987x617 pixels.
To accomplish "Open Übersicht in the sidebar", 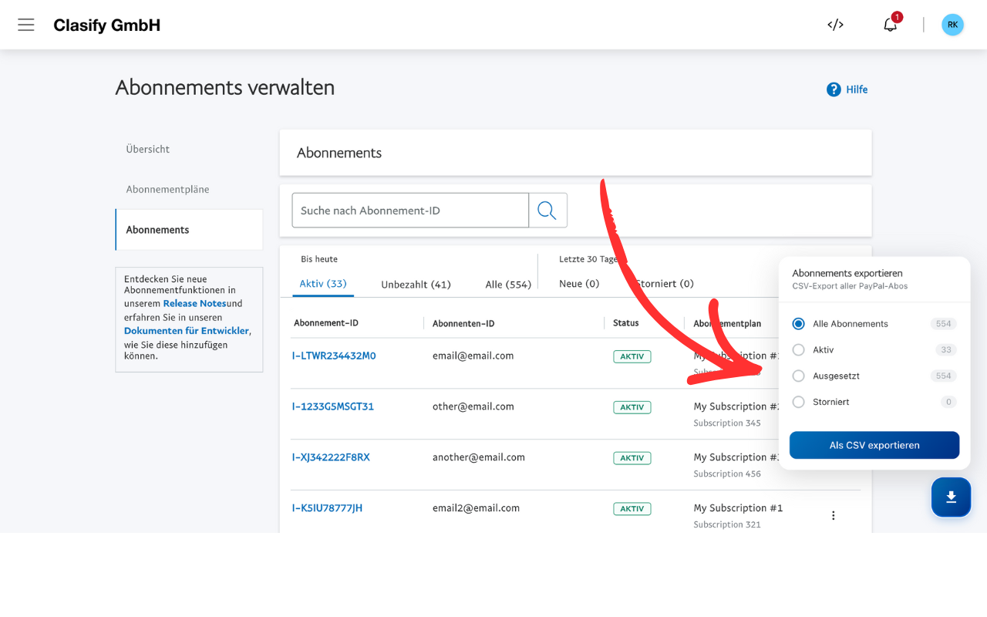I will pos(148,149).
